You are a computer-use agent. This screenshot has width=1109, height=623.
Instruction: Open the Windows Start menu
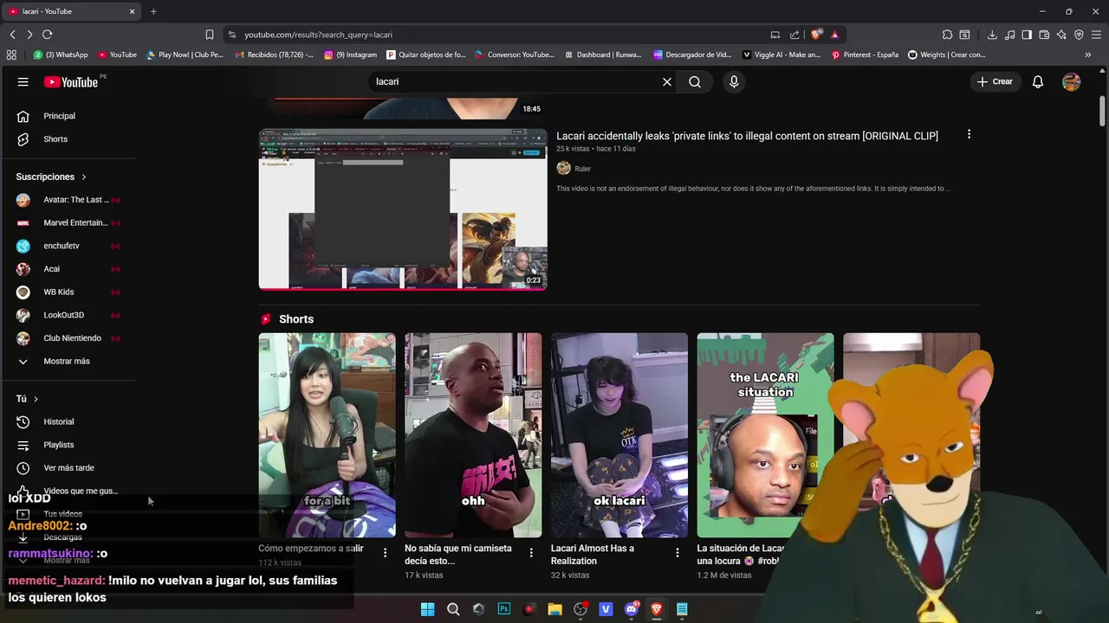point(427,609)
